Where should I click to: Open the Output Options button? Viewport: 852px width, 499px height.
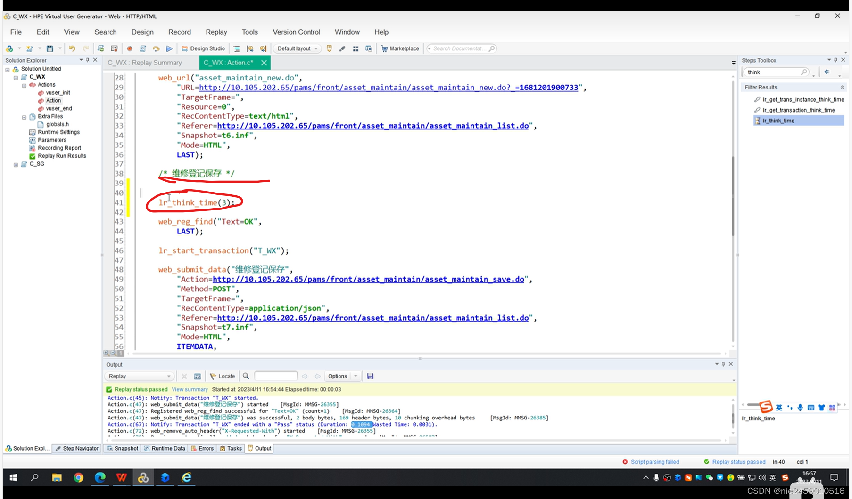pyautogui.click(x=338, y=376)
